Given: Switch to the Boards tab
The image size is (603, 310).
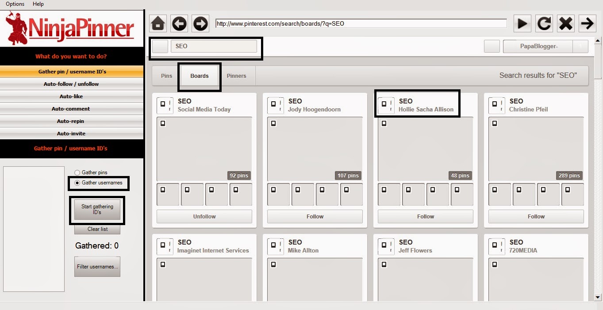Looking at the screenshot, I should (x=200, y=76).
